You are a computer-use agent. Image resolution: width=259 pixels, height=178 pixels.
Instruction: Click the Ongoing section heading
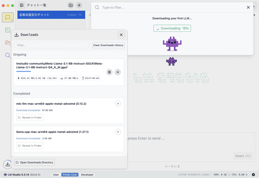pyautogui.click(x=20, y=54)
